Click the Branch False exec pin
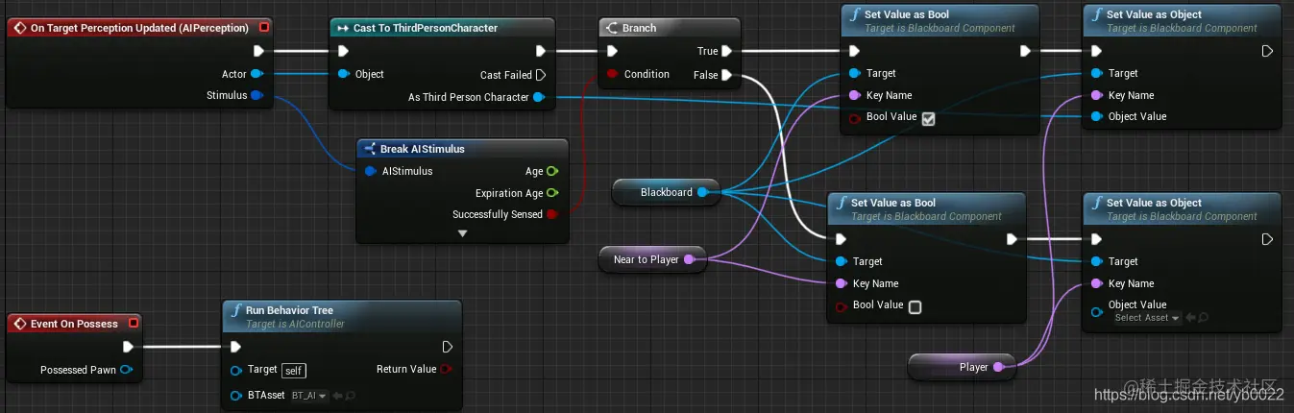The width and height of the screenshot is (1294, 413). coord(728,74)
